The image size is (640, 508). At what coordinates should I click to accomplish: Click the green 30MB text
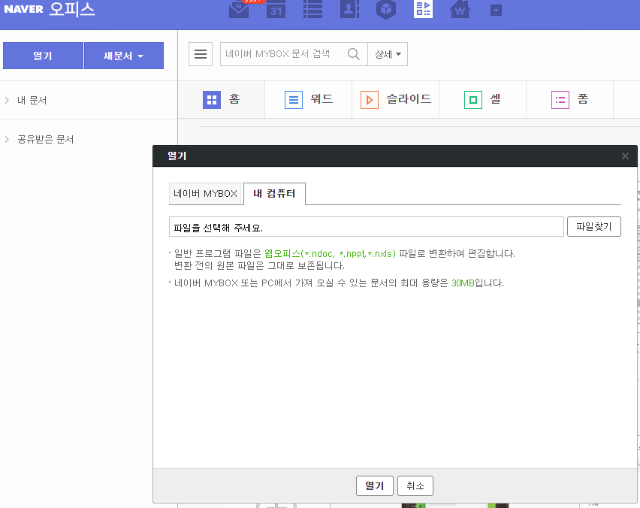463,283
